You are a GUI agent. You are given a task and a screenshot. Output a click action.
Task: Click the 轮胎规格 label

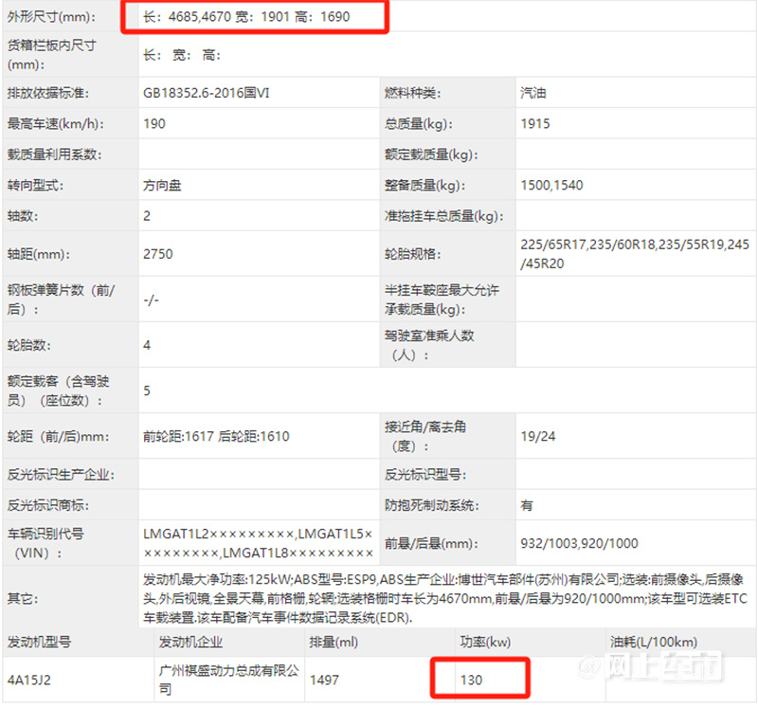pos(412,254)
